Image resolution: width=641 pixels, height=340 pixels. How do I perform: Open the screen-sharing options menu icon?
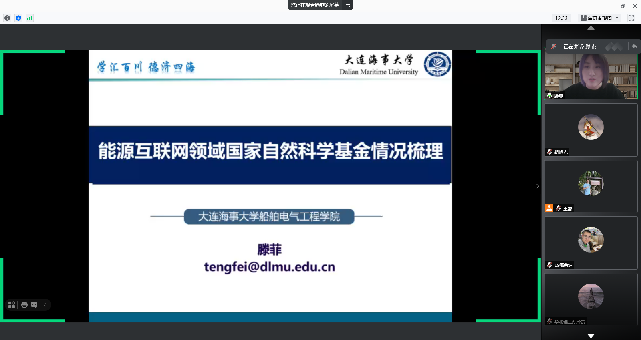point(348,5)
